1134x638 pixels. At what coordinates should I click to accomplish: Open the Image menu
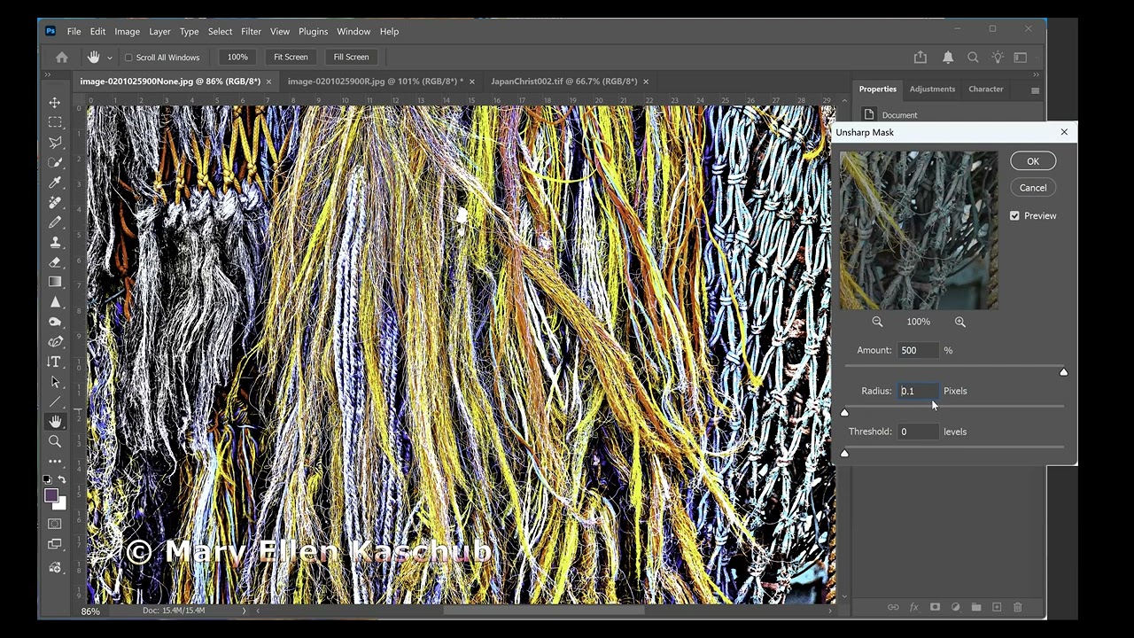pos(127,31)
